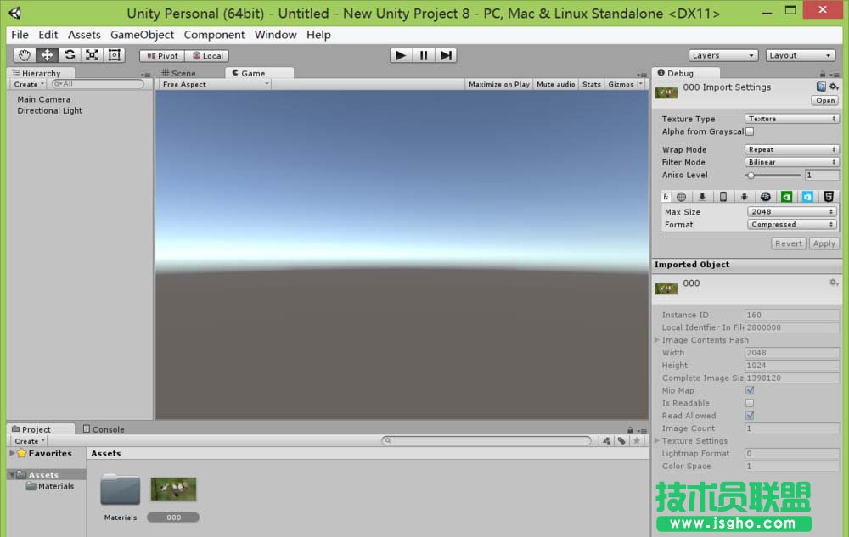Expand the Favorites tree in Project
The width and height of the screenshot is (849, 537).
pyautogui.click(x=12, y=453)
